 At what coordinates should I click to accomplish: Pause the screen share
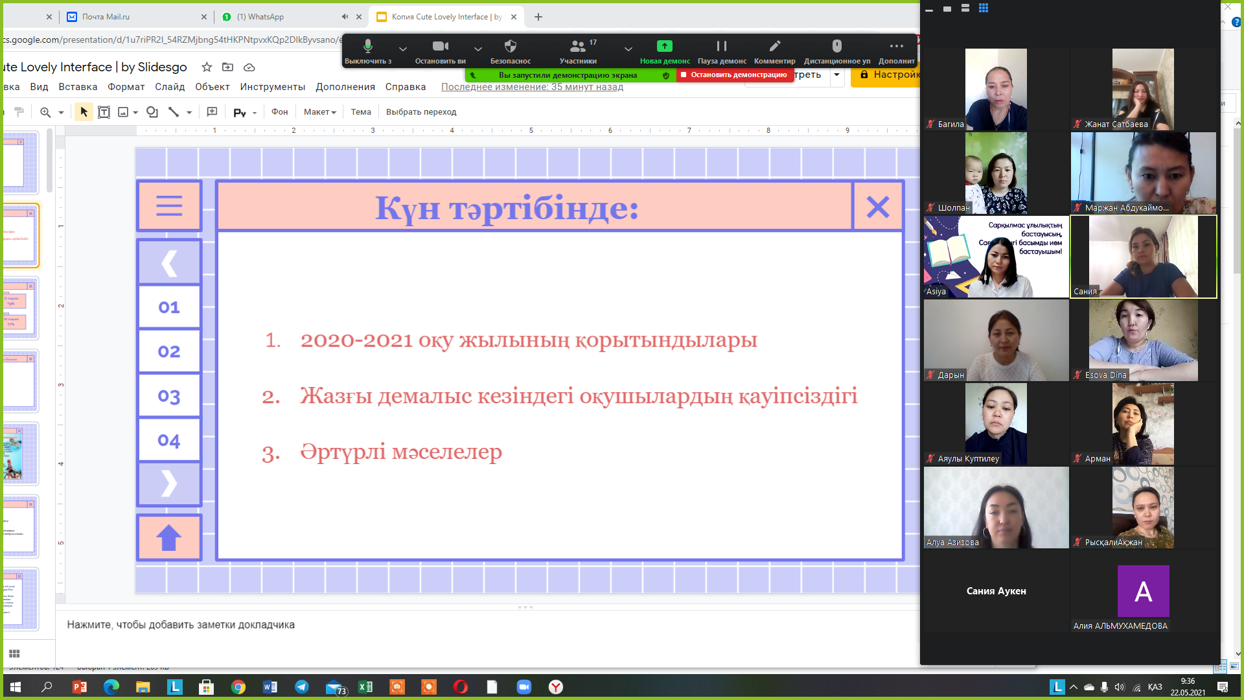point(721,47)
